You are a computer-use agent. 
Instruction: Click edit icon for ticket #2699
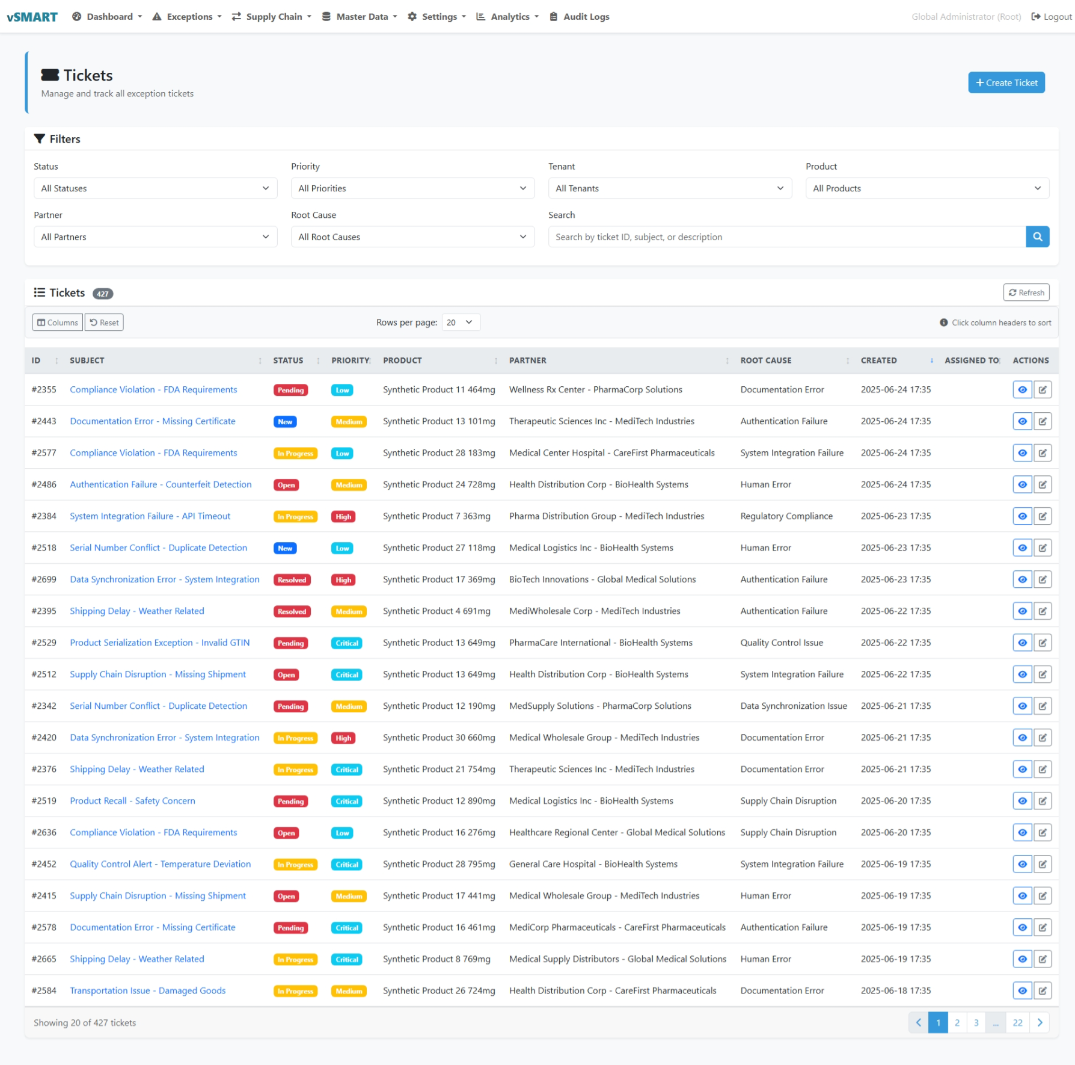1043,580
